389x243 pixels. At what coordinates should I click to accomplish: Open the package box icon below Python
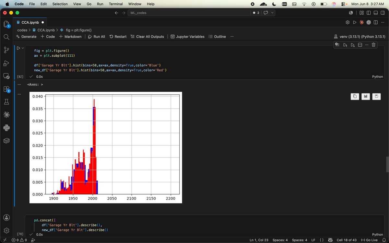[x=6, y=141]
